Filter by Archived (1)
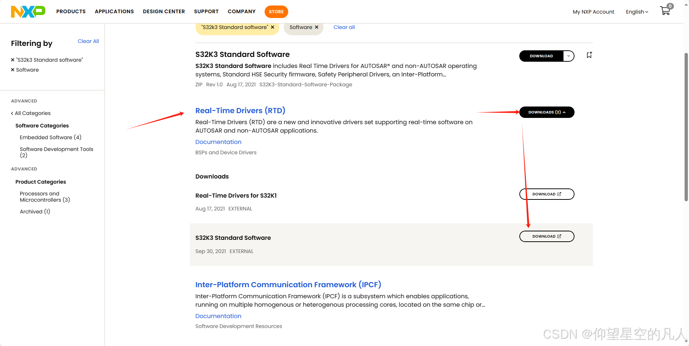The width and height of the screenshot is (689, 346). click(x=35, y=212)
